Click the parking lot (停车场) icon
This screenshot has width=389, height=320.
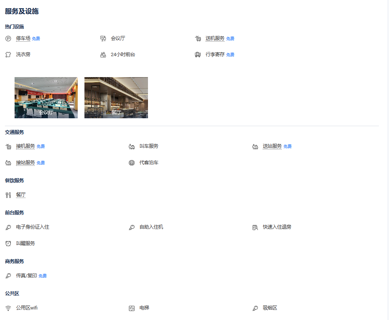click(x=8, y=39)
